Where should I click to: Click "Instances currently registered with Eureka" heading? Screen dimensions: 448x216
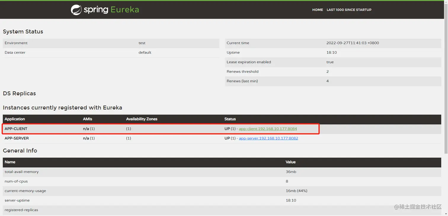pyautogui.click(x=63, y=108)
